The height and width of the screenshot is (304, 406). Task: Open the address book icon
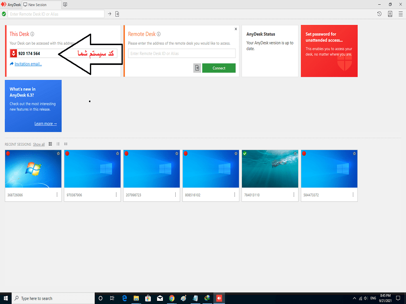point(390,14)
